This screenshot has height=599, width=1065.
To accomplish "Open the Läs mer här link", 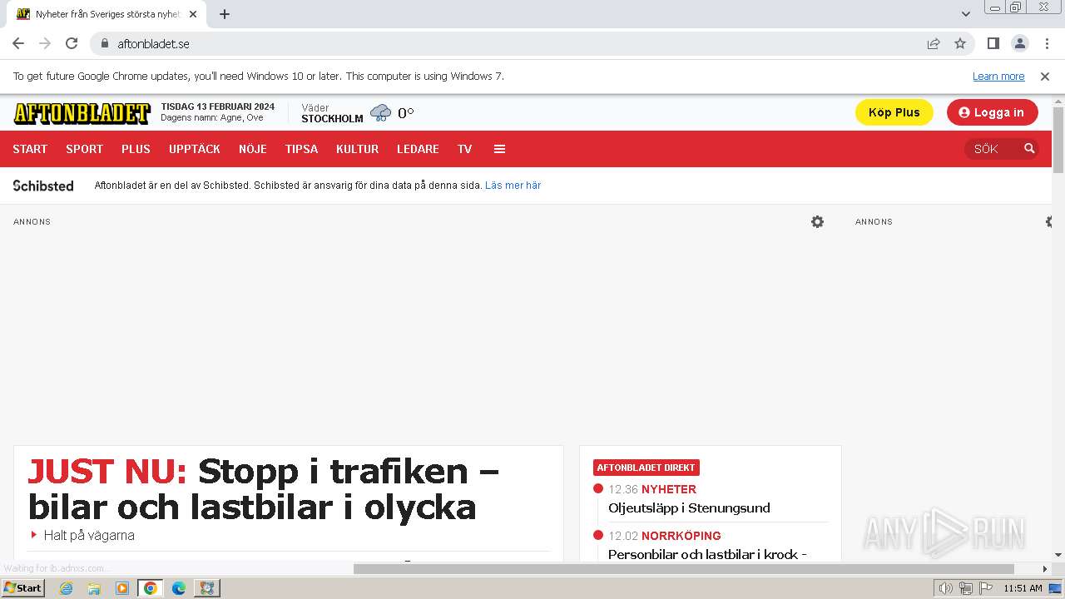I will (x=513, y=186).
